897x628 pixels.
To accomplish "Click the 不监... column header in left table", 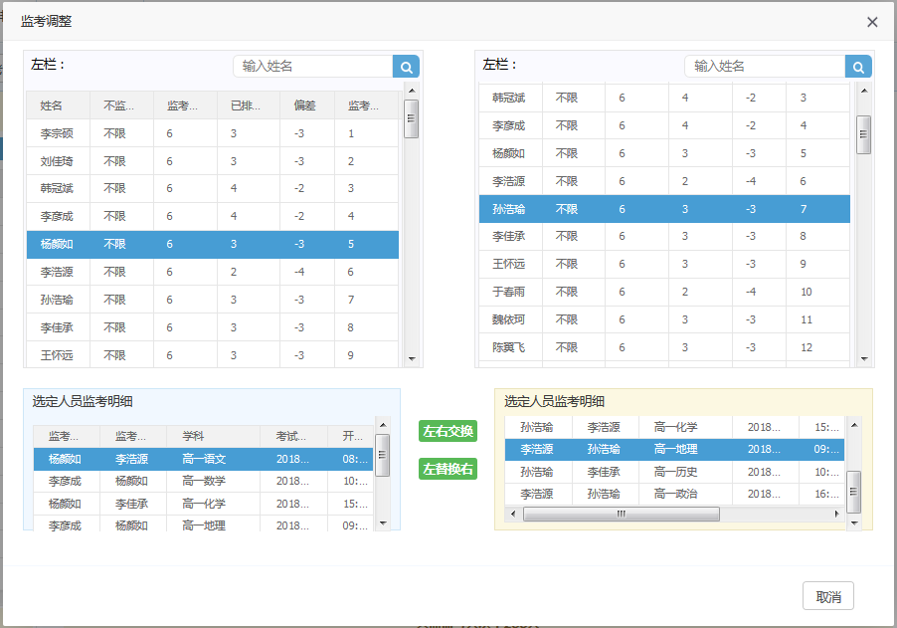I will coord(121,105).
